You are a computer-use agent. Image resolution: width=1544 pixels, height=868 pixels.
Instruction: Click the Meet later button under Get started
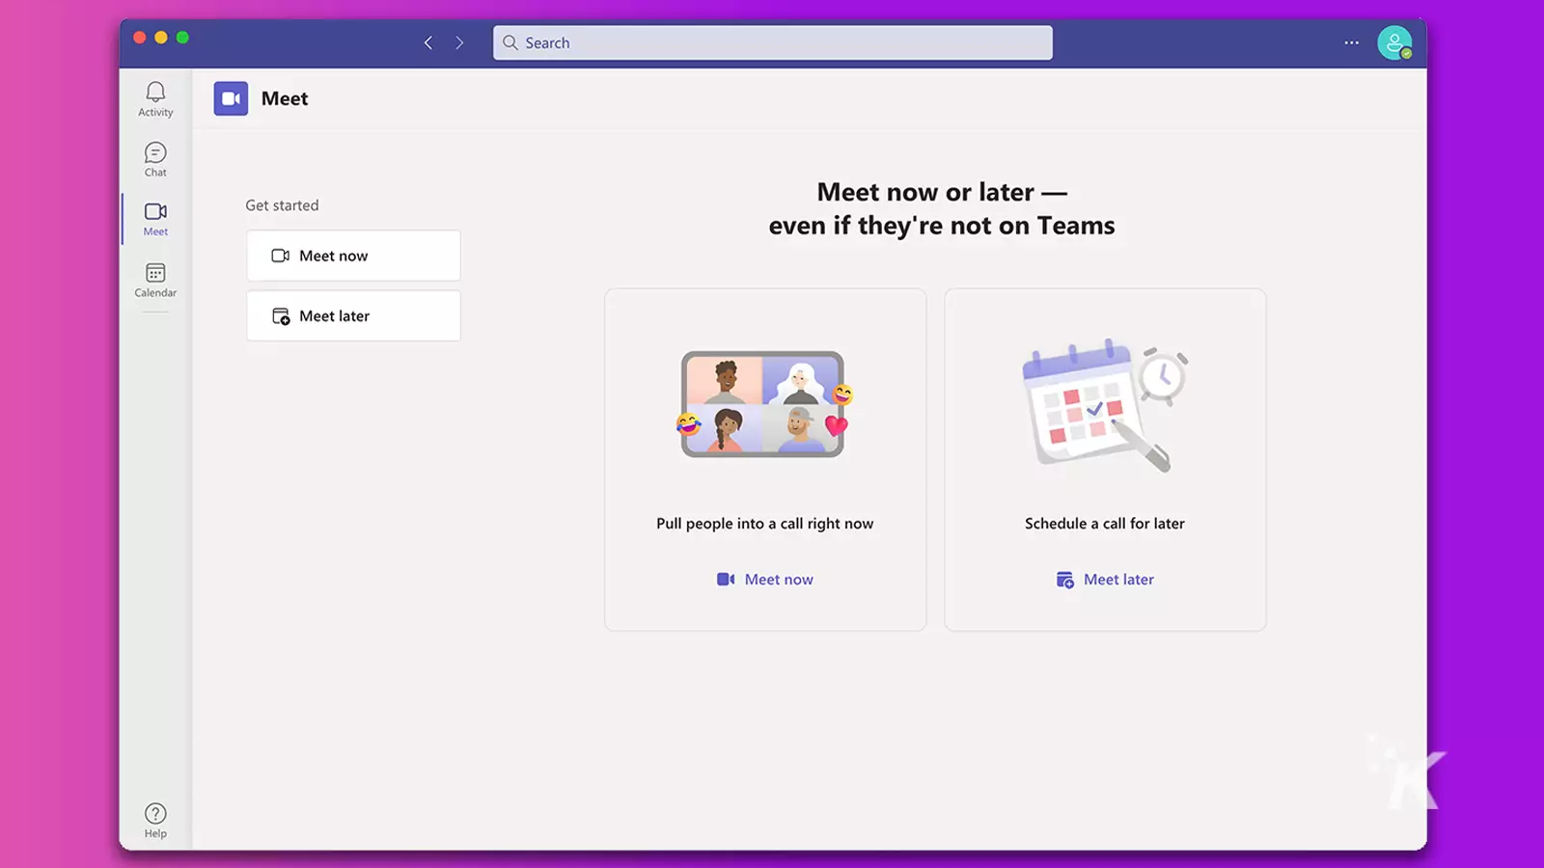(x=353, y=315)
